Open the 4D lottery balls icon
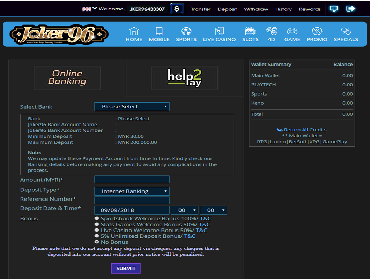Screen dimensions: 370x279 (x=271, y=31)
